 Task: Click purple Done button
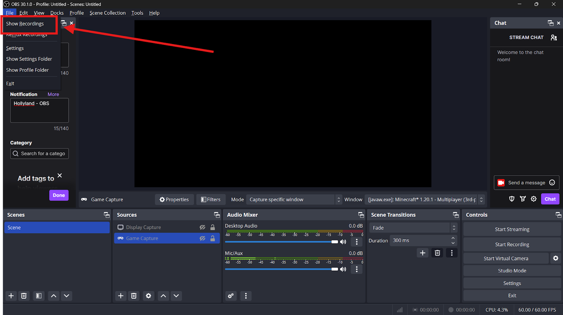pos(59,195)
